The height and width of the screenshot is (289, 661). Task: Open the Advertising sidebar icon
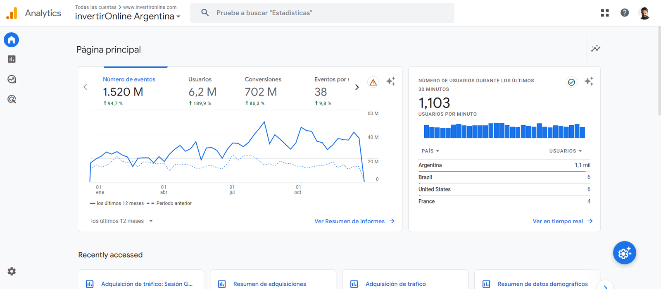[12, 99]
